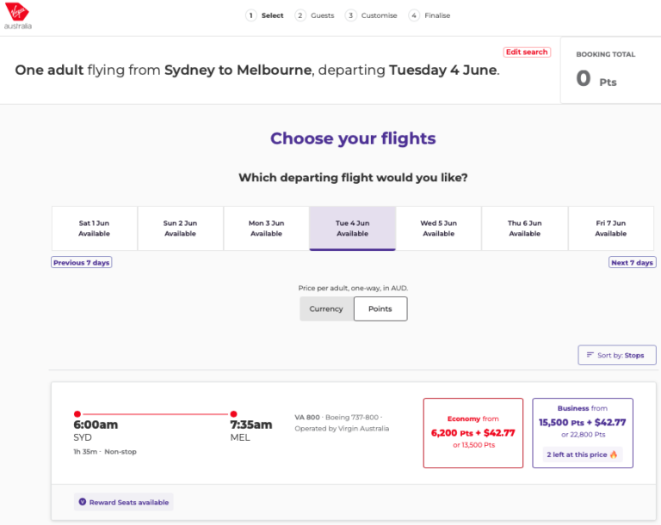Select the Sat 1 Jun date tab
This screenshot has height=525, width=661.
94,229
